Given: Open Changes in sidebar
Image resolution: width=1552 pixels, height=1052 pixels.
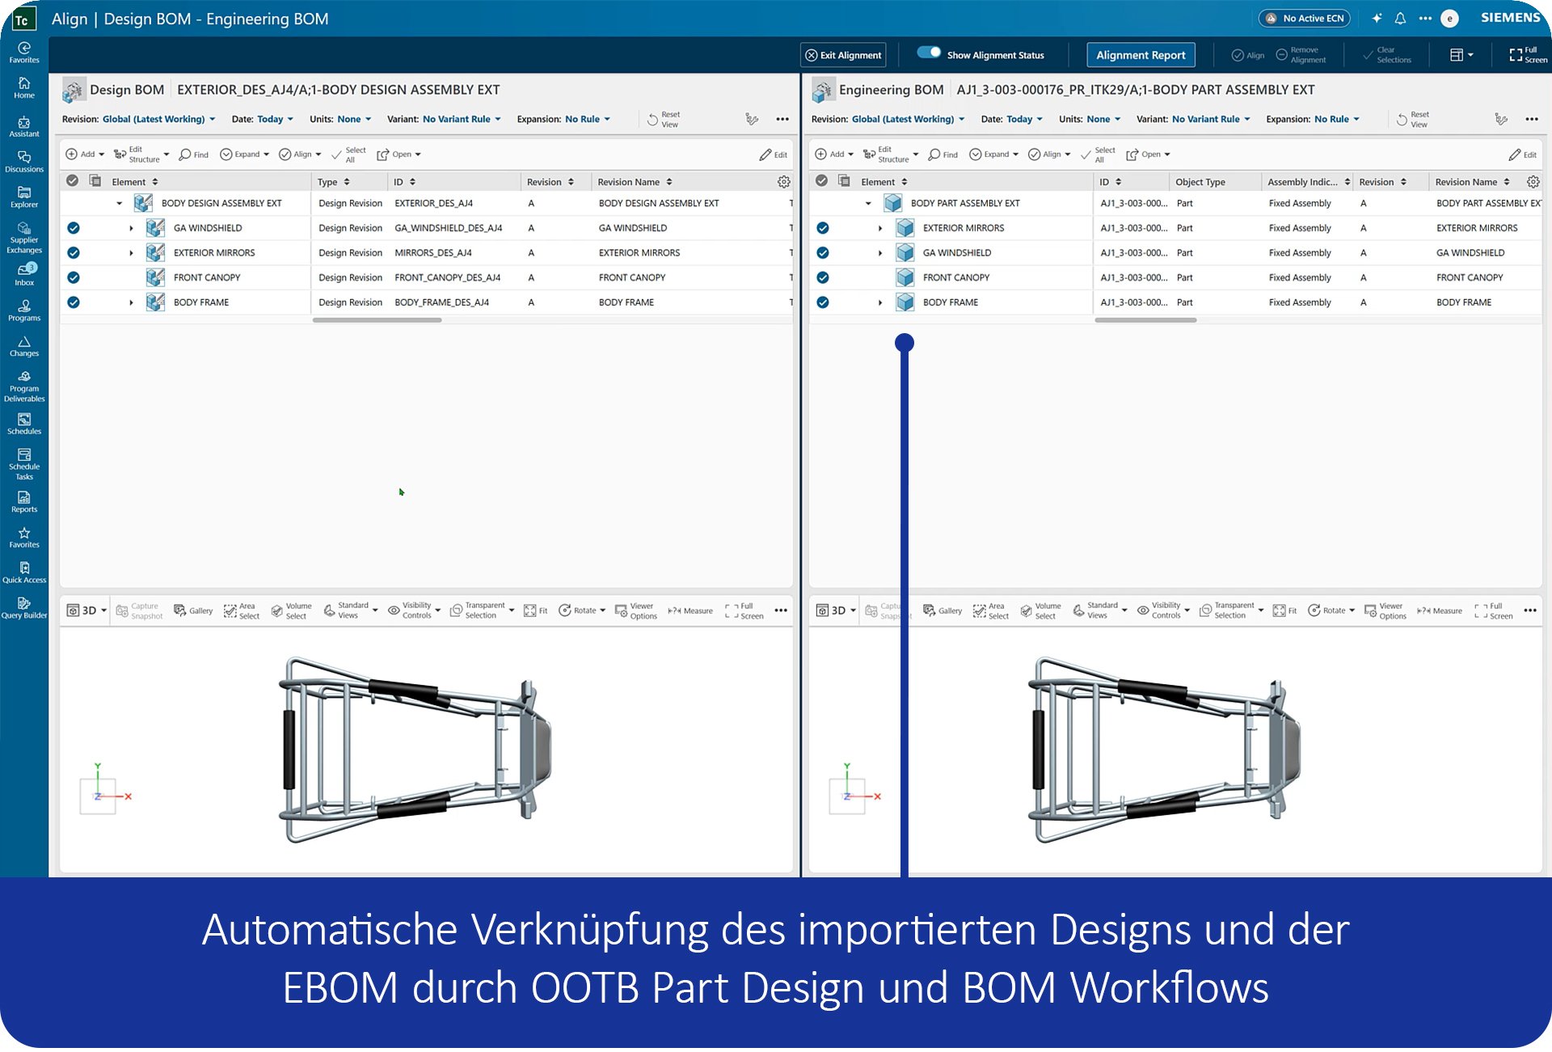Looking at the screenshot, I should (24, 346).
